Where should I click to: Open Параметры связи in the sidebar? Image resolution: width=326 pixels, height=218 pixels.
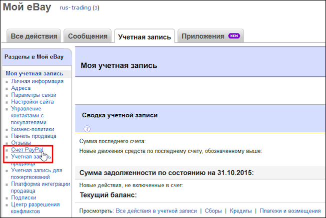(33, 95)
